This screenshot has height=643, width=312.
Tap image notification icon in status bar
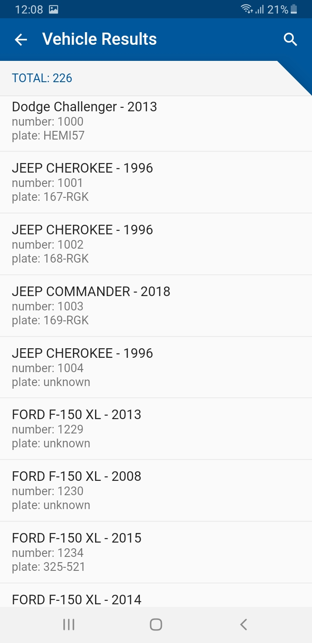click(54, 9)
